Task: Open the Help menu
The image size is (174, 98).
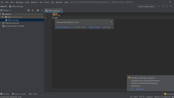Action: tap(66, 2)
